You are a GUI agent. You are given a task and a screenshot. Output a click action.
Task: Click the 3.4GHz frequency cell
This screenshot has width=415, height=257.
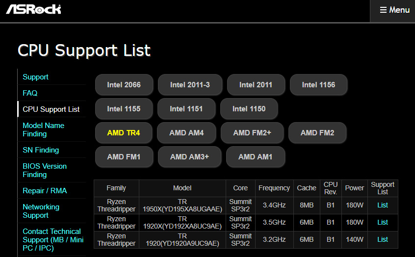pyautogui.click(x=274, y=206)
